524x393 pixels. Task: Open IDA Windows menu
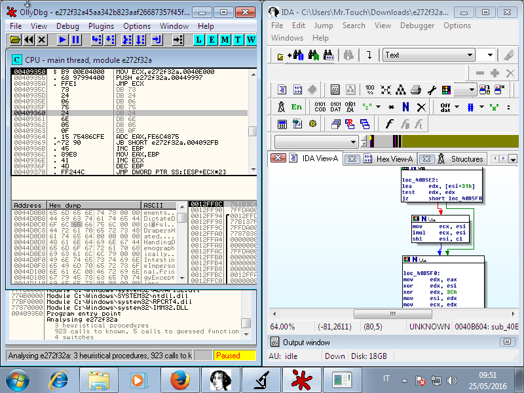(287, 38)
